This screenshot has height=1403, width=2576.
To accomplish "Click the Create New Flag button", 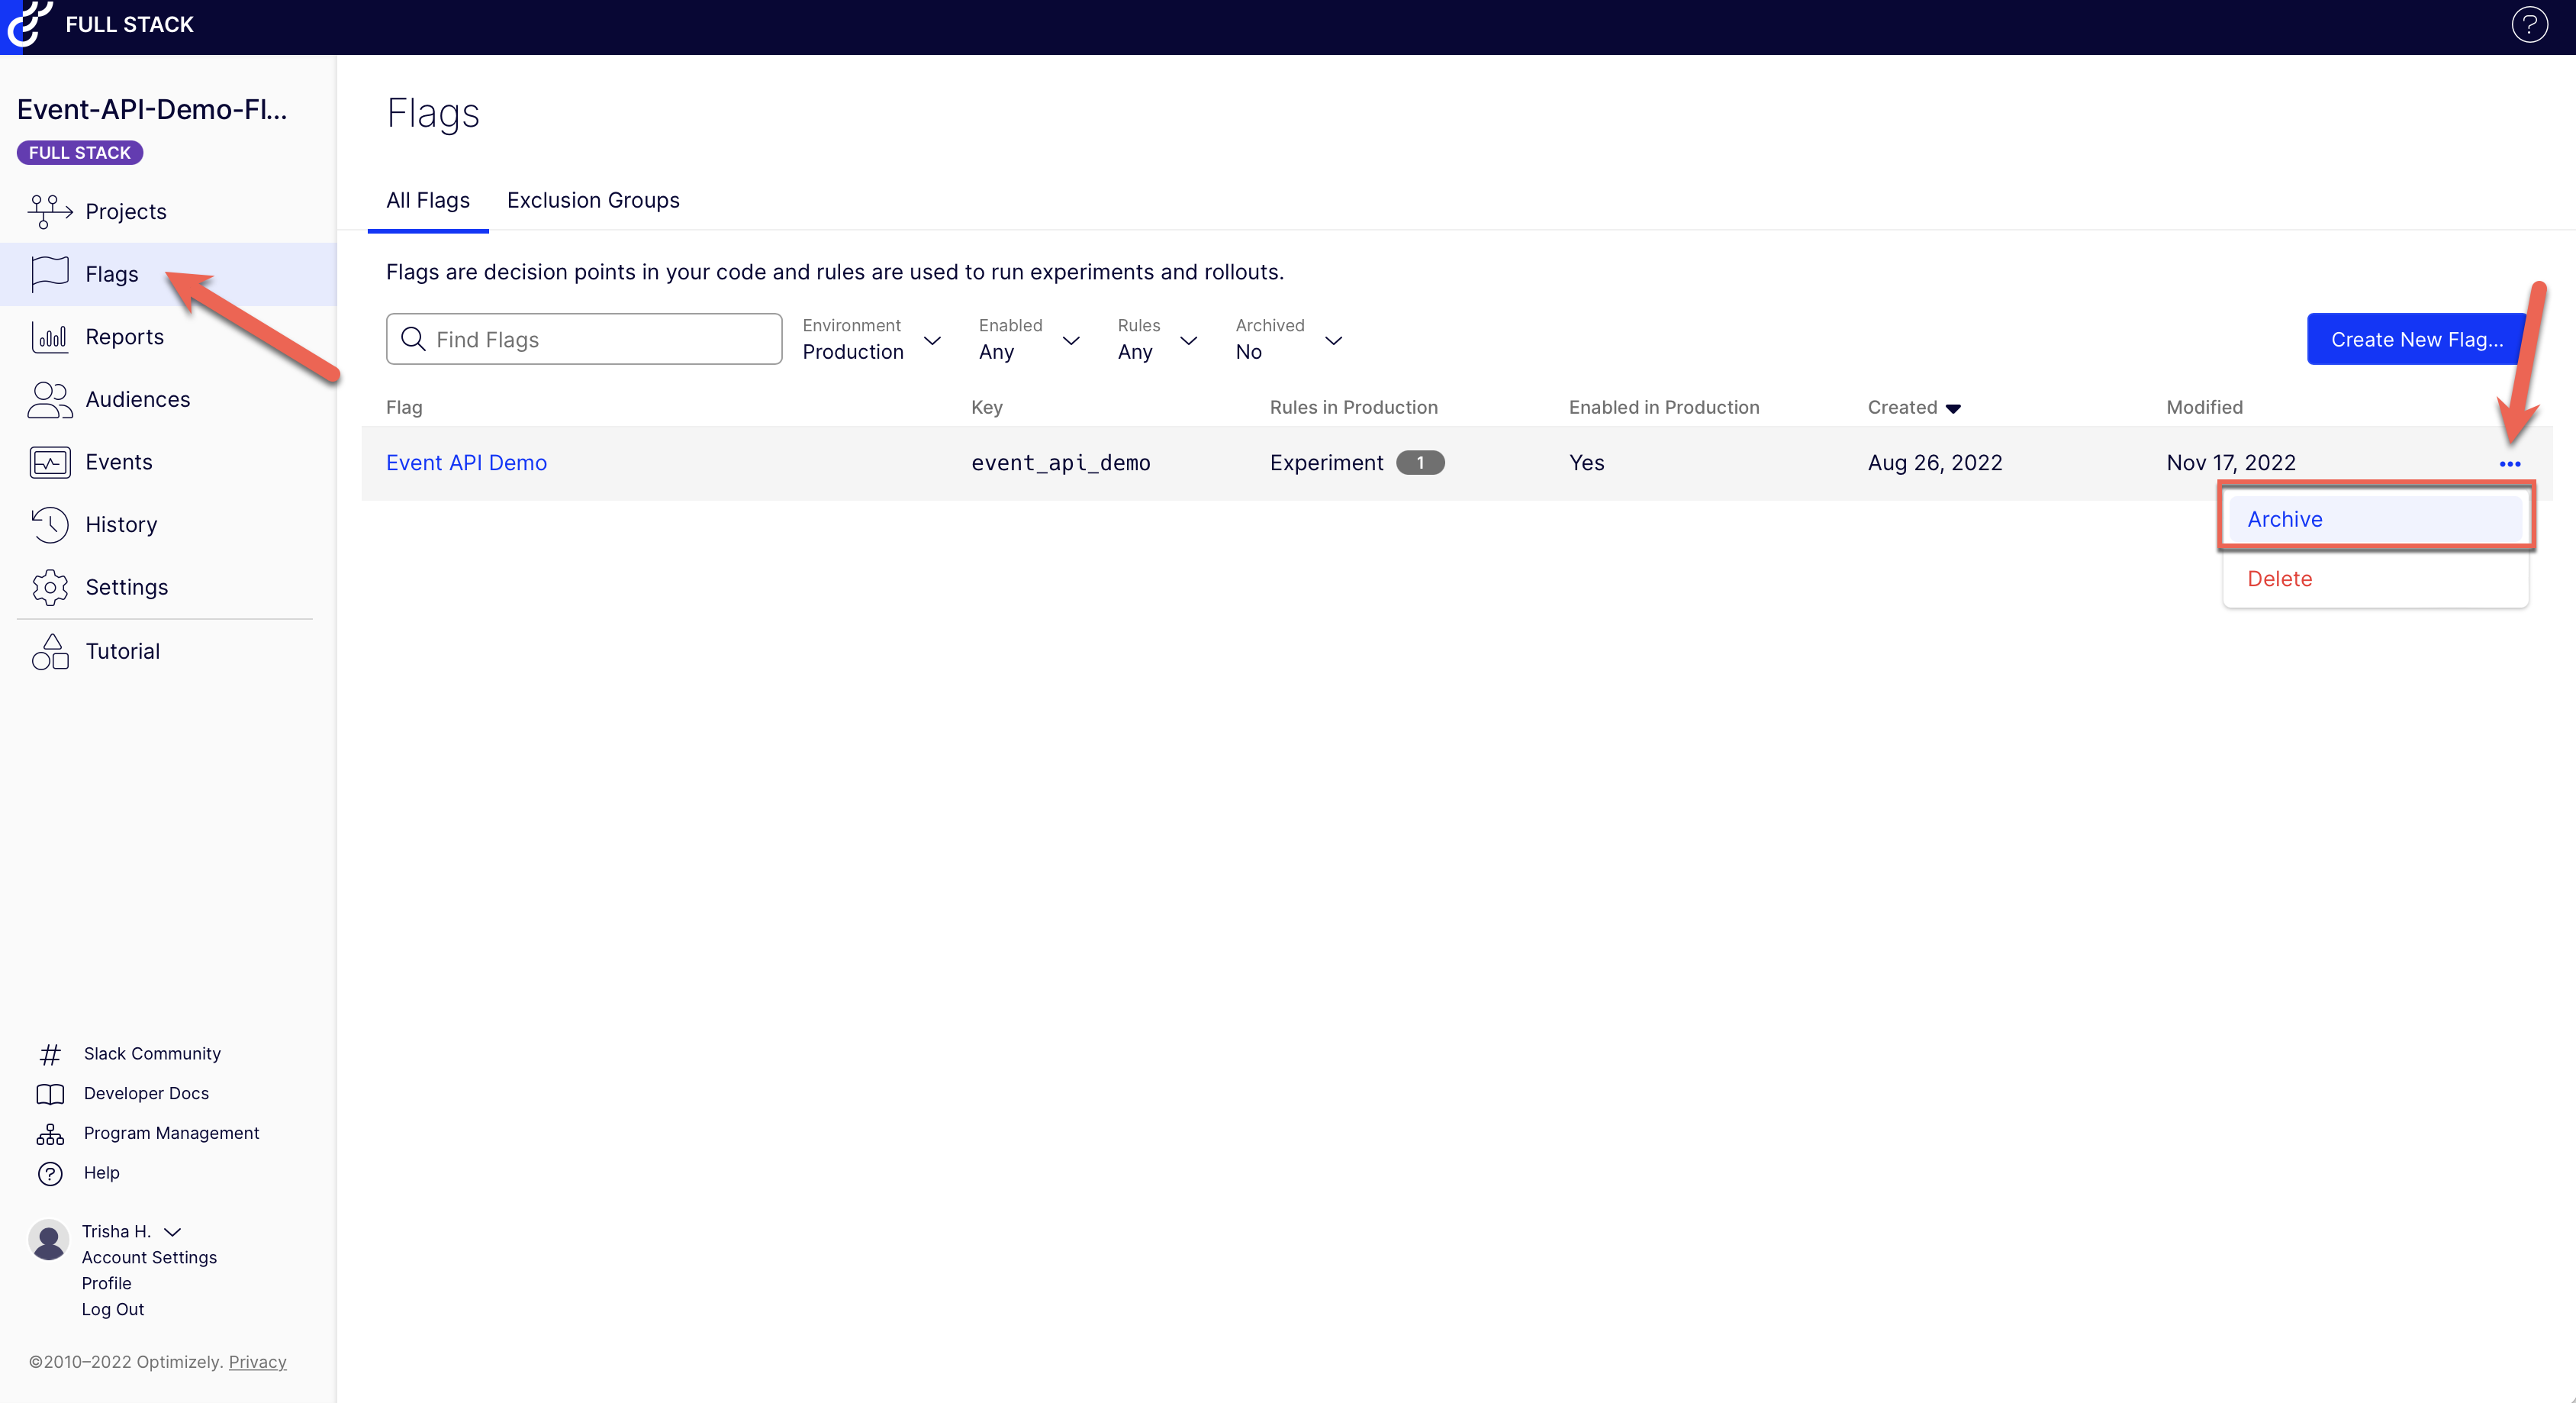I will [x=2416, y=339].
